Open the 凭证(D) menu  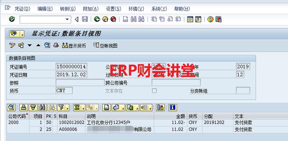(22, 9)
